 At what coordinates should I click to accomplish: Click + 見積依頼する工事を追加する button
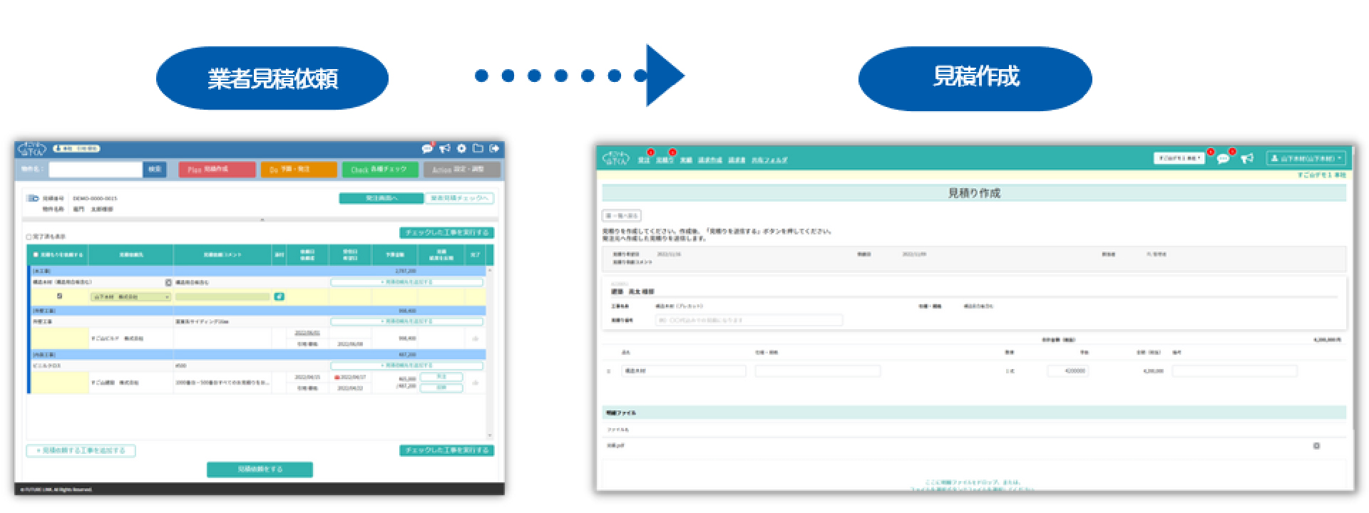[81, 450]
